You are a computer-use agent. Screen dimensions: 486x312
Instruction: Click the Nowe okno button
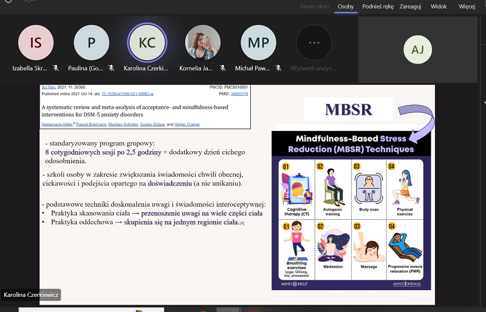(x=315, y=6)
